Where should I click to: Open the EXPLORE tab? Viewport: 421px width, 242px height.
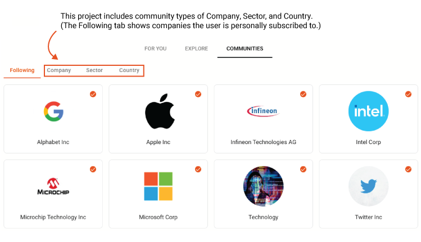[x=197, y=48]
